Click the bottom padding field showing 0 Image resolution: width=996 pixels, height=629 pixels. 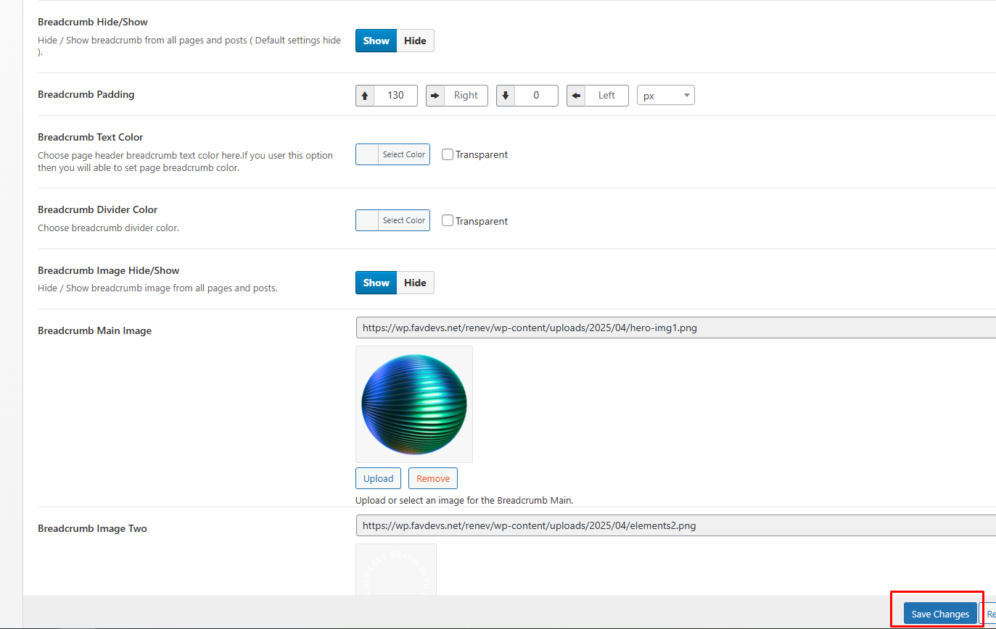point(536,96)
